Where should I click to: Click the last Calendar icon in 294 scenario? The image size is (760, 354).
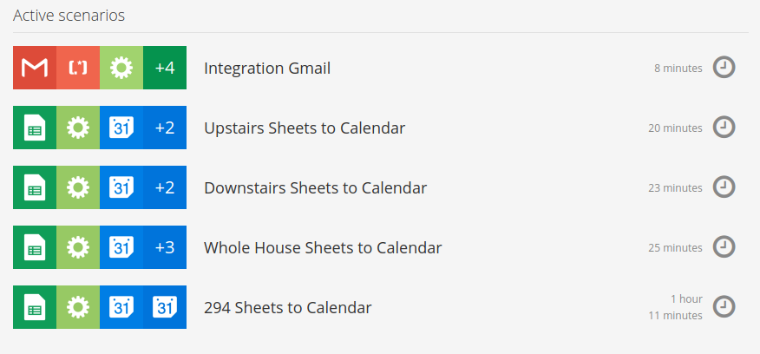165,307
